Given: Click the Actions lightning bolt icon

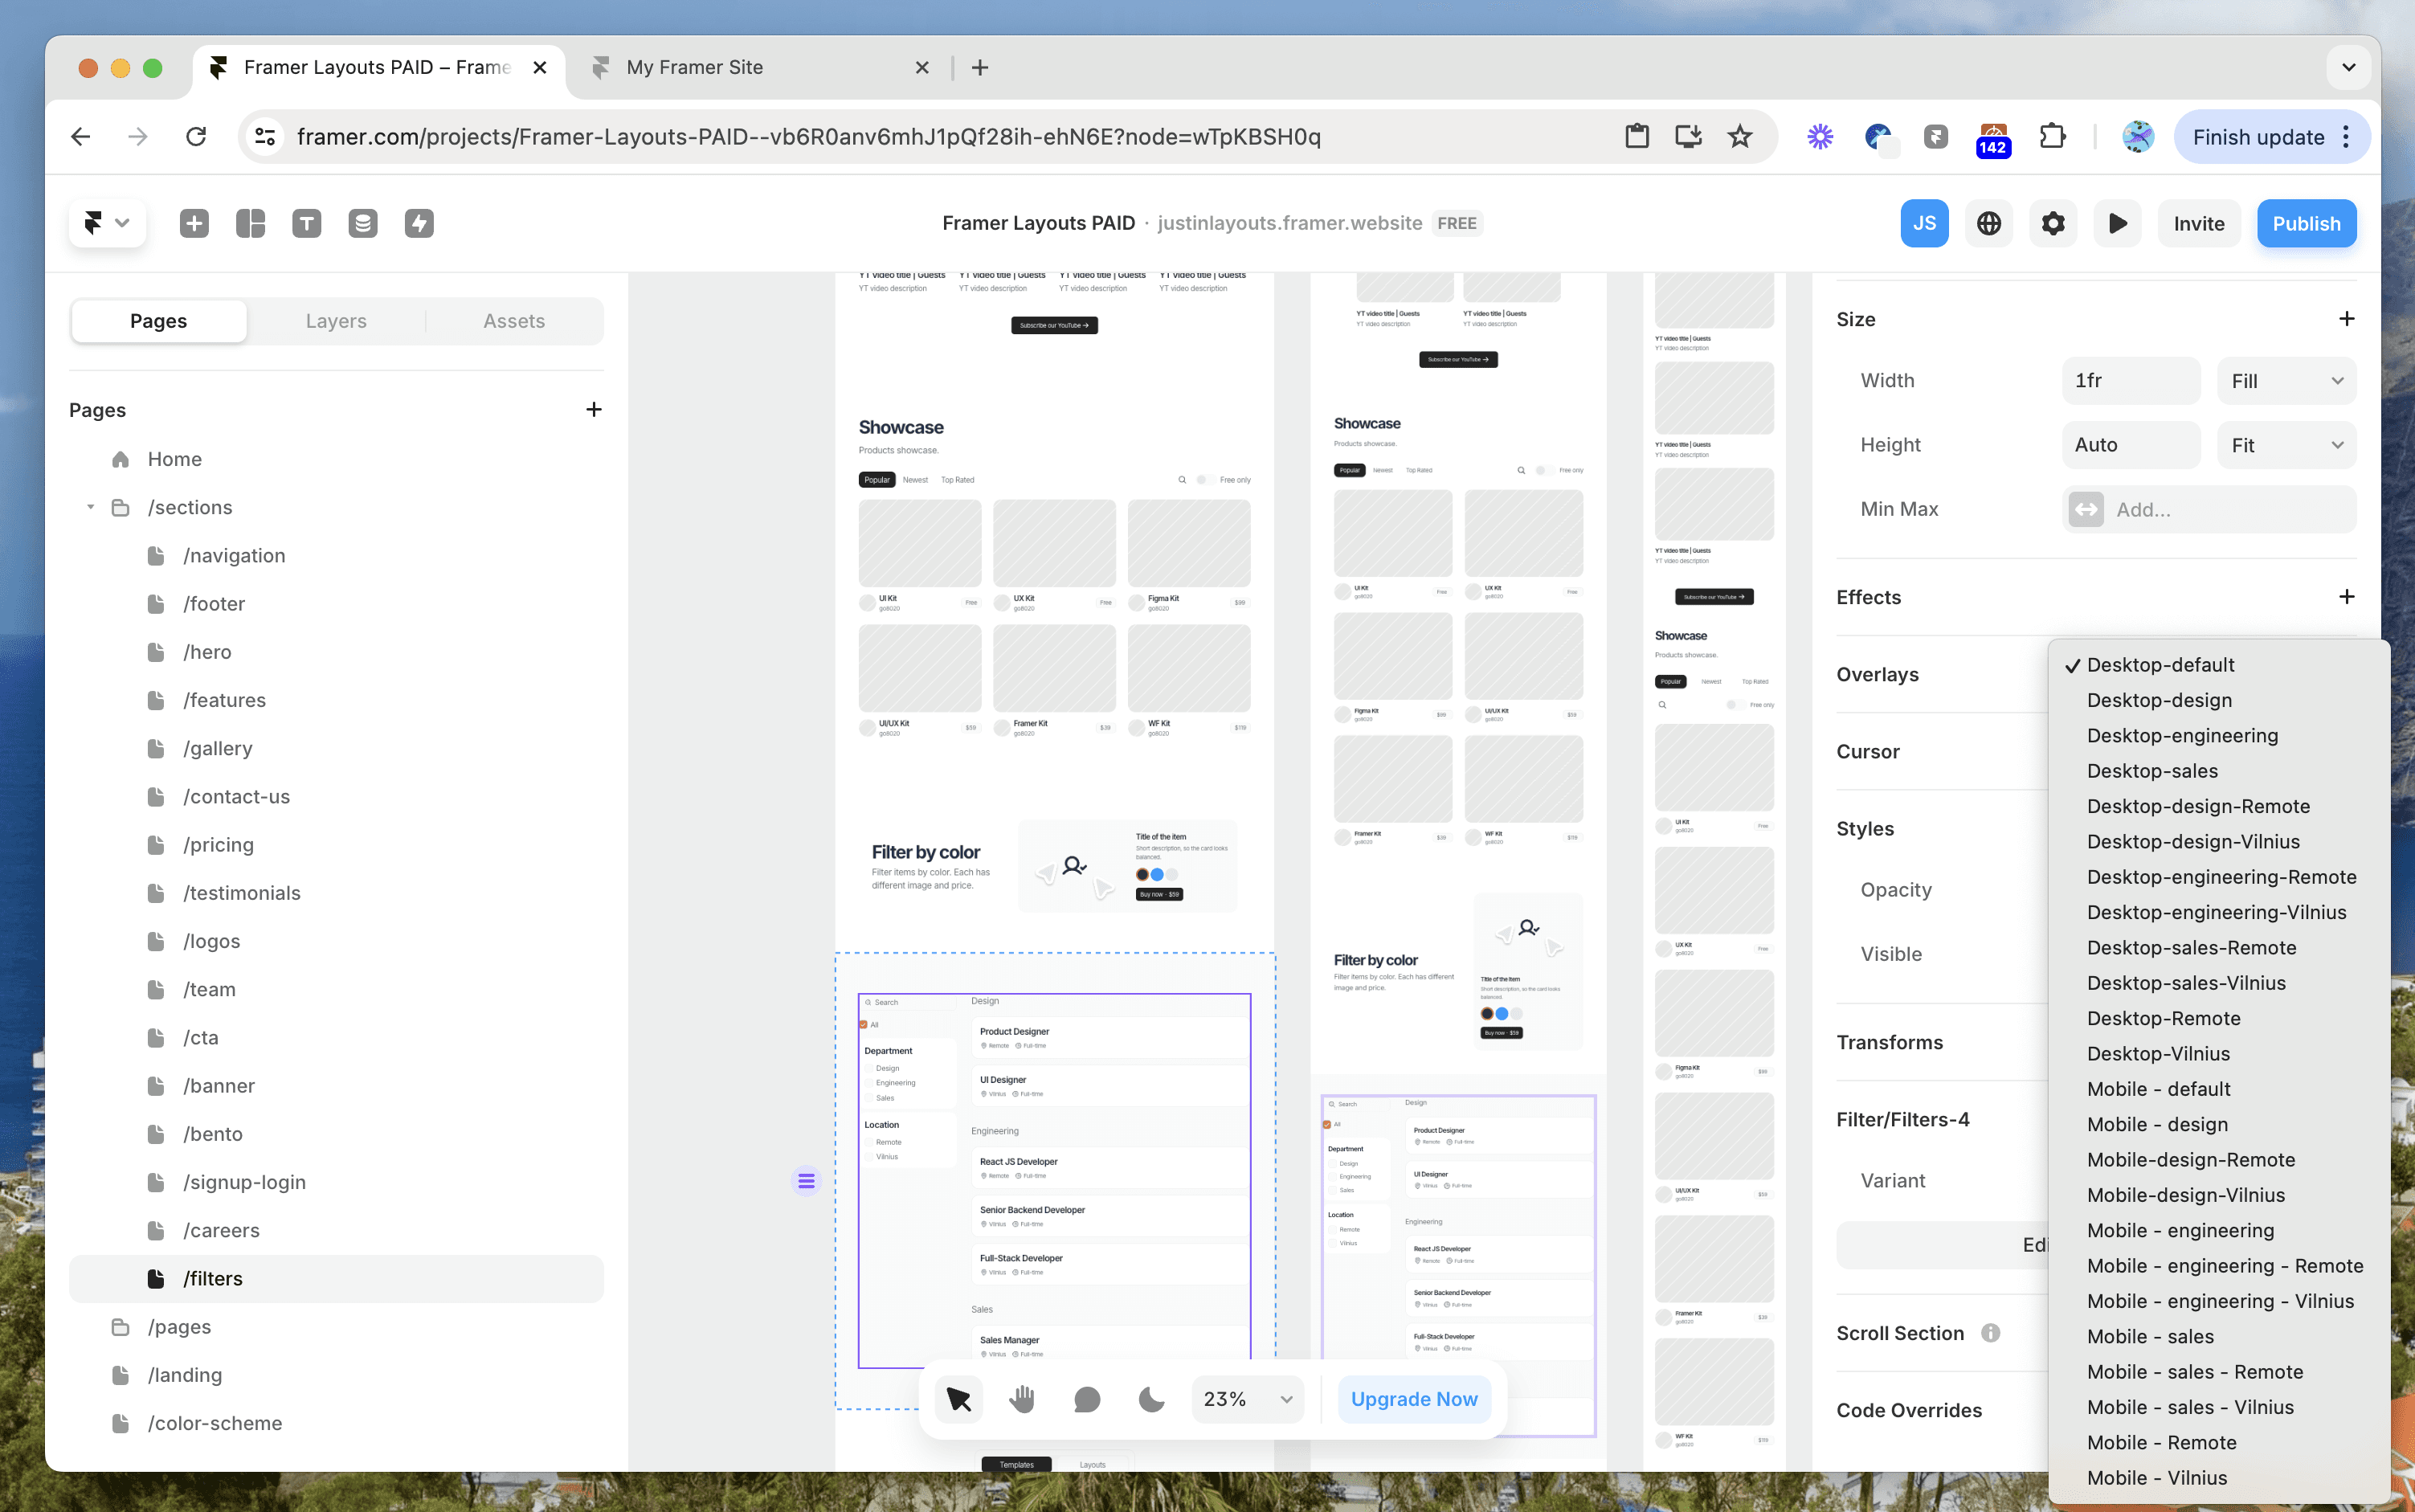Looking at the screenshot, I should click(x=419, y=223).
